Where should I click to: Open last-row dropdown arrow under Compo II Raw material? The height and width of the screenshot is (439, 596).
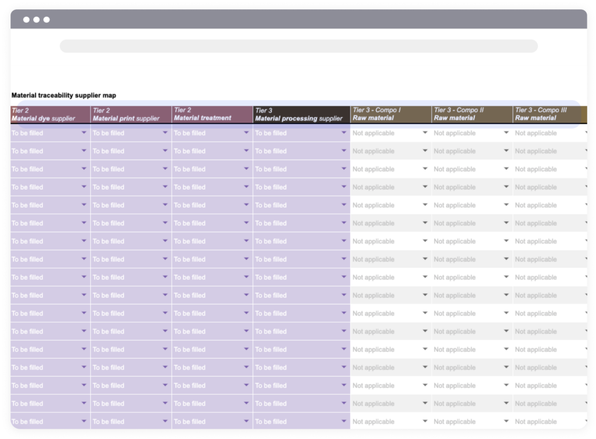click(x=506, y=421)
